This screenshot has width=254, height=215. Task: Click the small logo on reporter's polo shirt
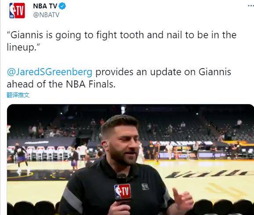[x=145, y=186]
